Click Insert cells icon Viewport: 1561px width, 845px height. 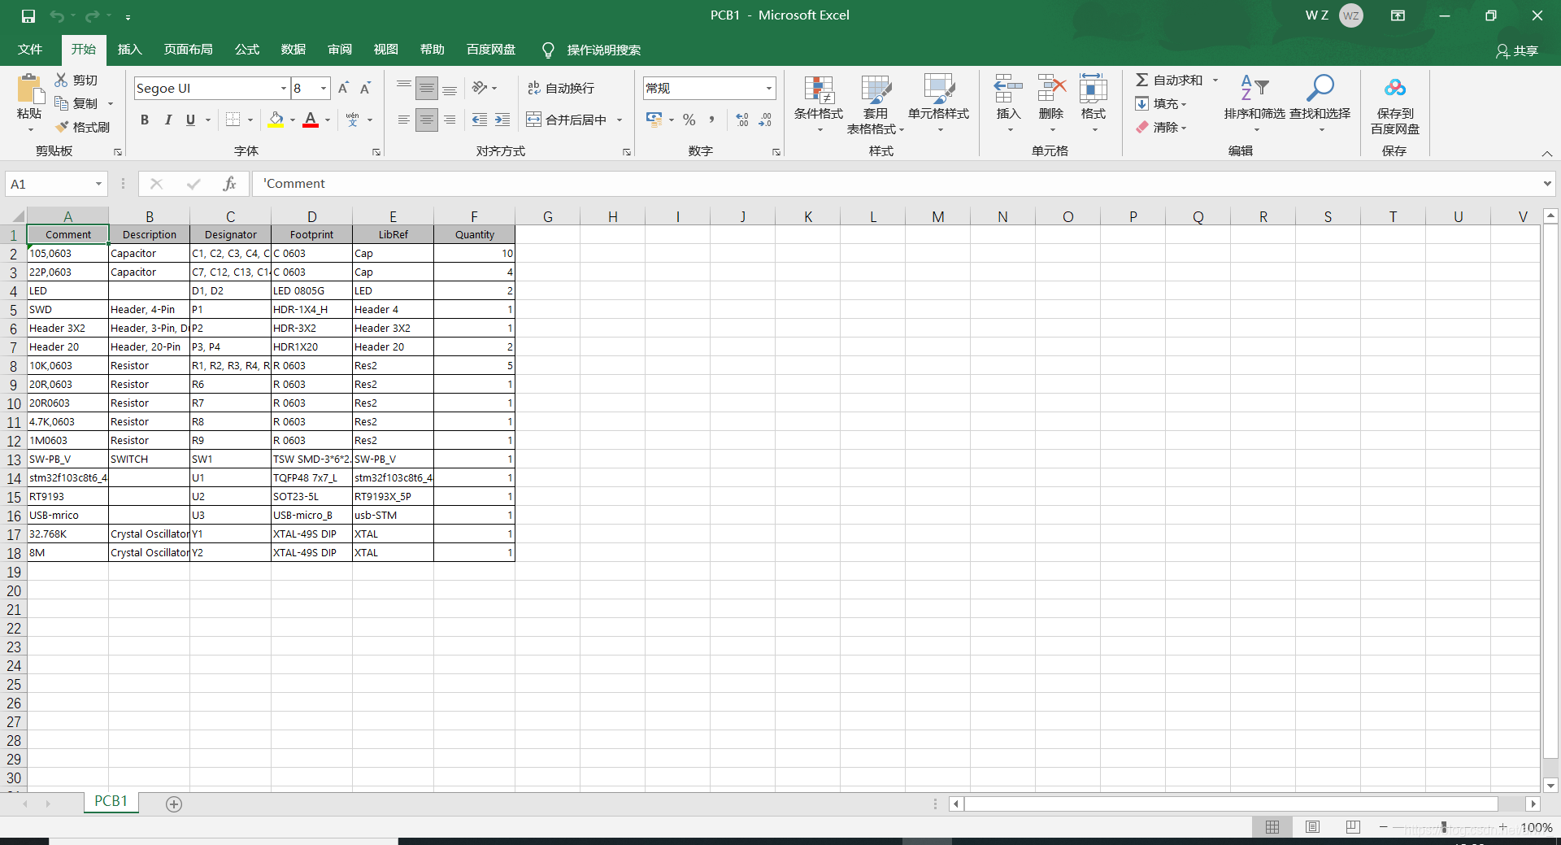click(x=1008, y=88)
